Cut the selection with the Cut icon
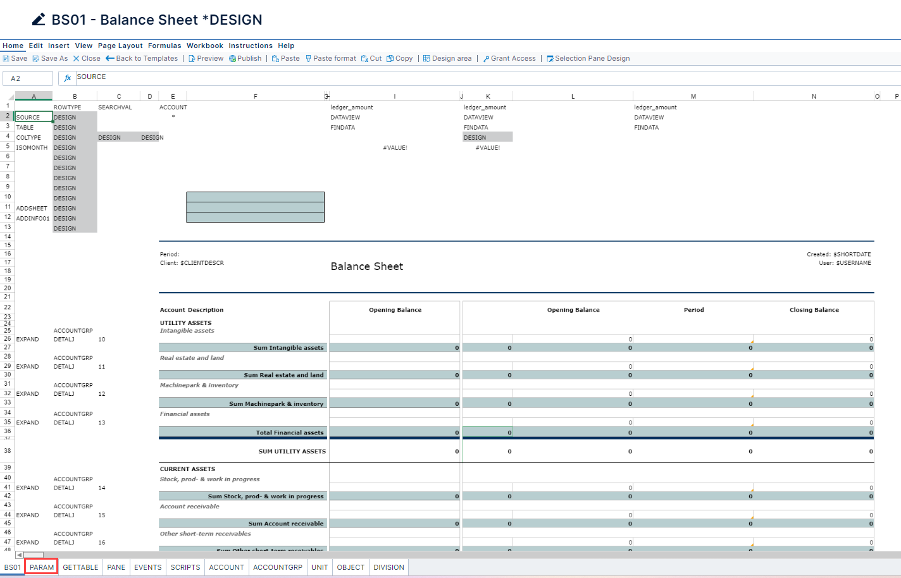Viewport: 901px width, 578px height. coord(372,58)
